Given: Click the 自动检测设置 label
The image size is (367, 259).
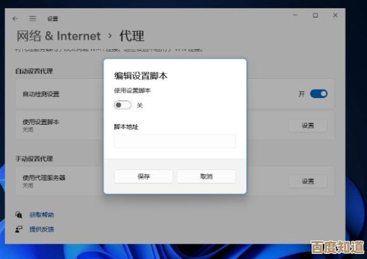Looking at the screenshot, I should click(x=41, y=94).
